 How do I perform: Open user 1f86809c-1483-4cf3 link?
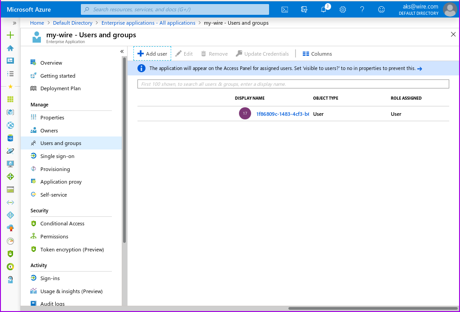(283, 114)
